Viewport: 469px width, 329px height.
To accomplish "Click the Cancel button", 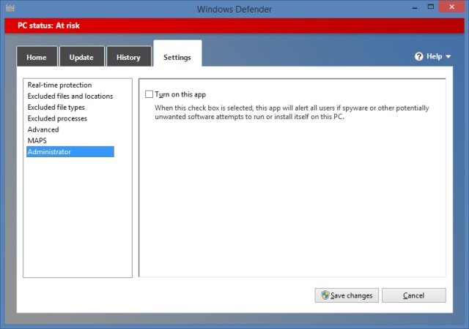I will (413, 295).
